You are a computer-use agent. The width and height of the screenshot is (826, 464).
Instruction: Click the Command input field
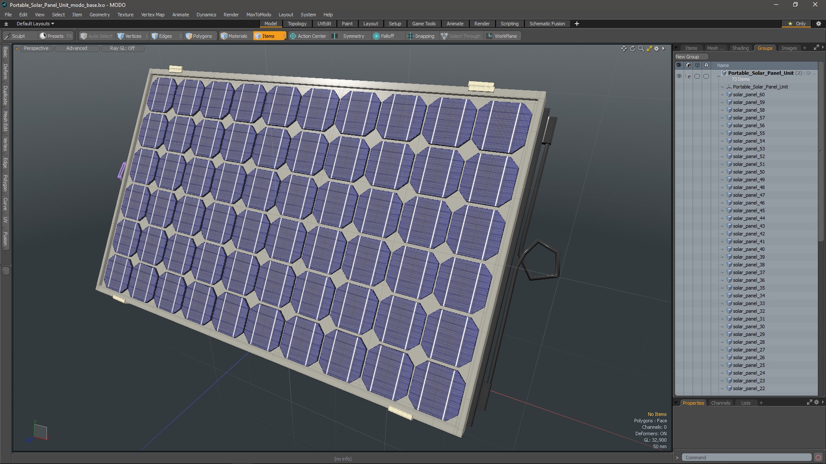[x=746, y=458]
